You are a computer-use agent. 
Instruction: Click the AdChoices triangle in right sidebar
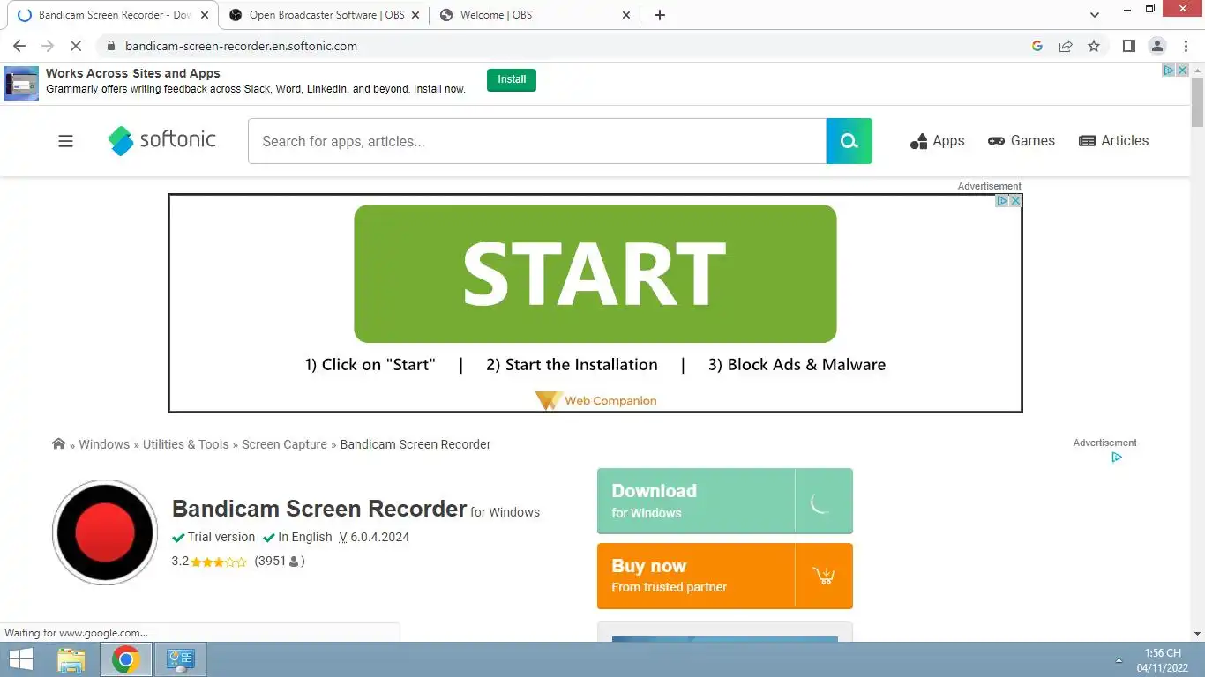pyautogui.click(x=1117, y=458)
